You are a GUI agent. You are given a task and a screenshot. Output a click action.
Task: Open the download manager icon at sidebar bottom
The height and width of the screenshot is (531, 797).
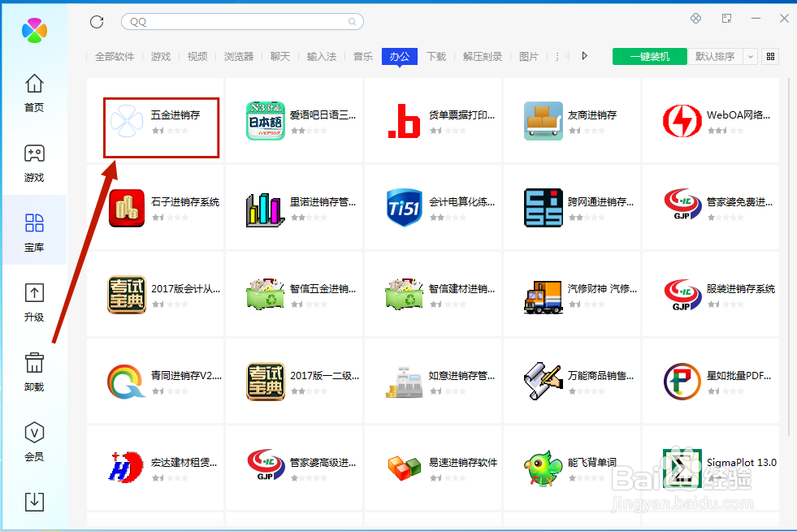[x=34, y=502]
